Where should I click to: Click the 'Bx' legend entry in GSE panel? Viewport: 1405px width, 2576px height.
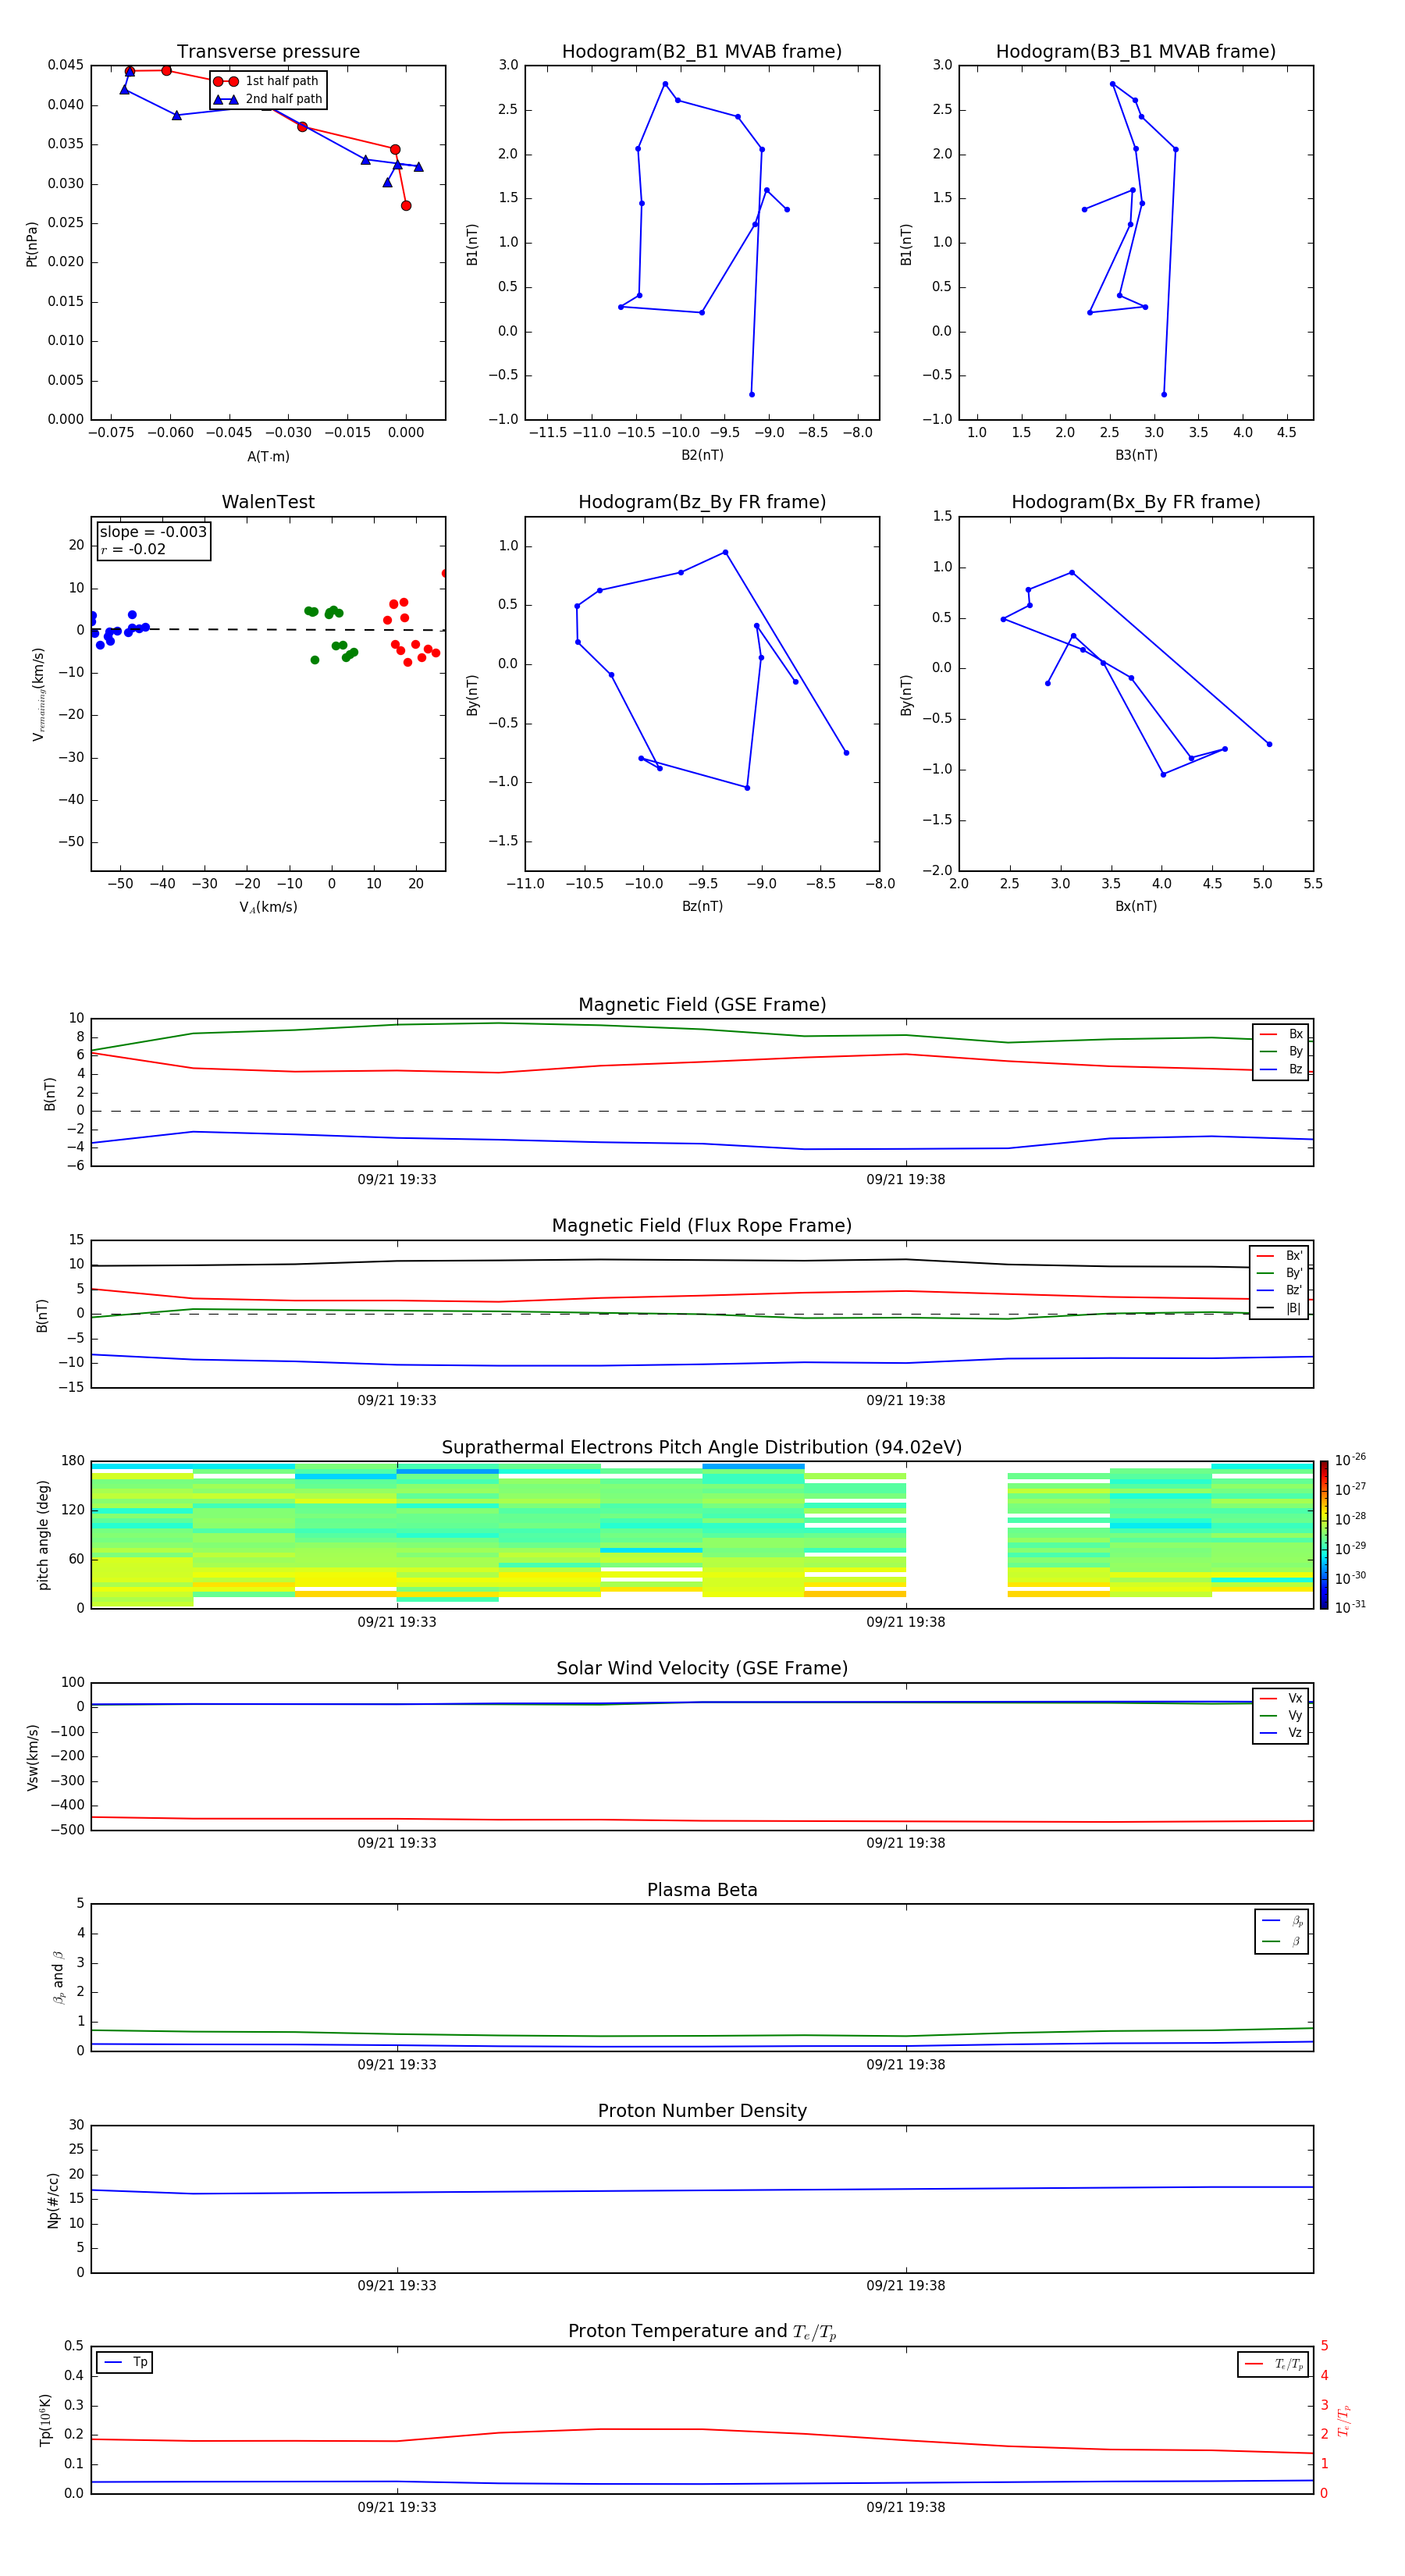click(1281, 1034)
